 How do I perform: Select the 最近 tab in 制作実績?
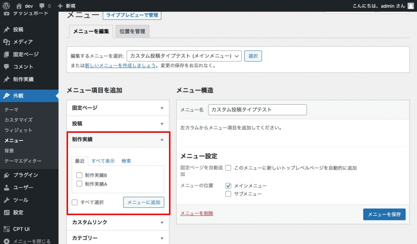(79, 161)
